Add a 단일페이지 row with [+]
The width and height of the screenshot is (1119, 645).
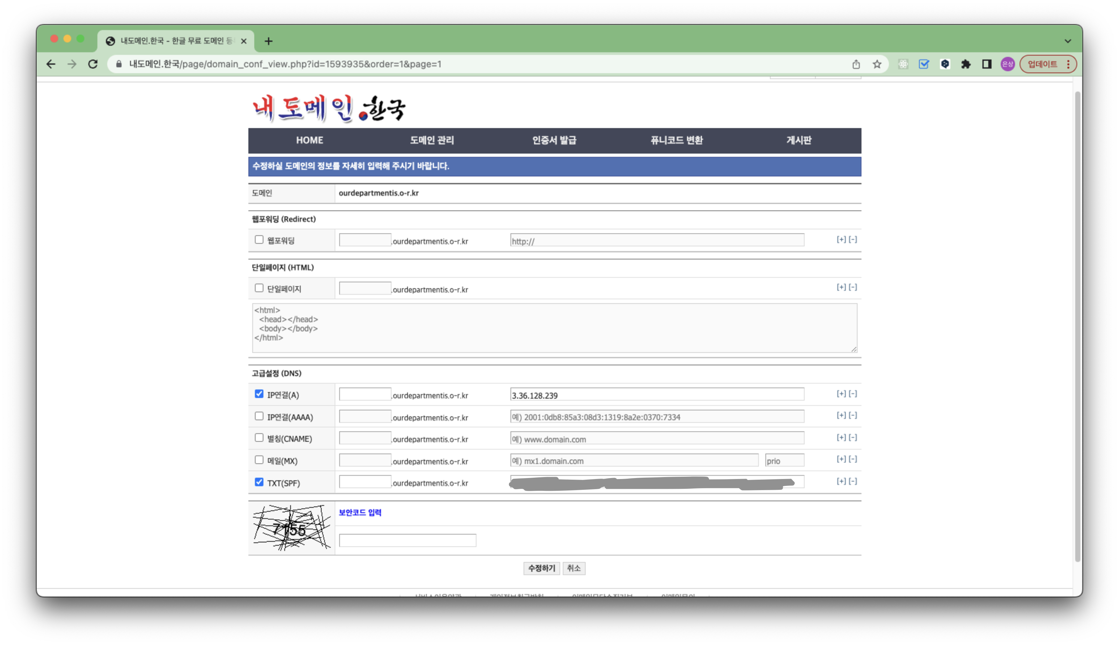(841, 288)
